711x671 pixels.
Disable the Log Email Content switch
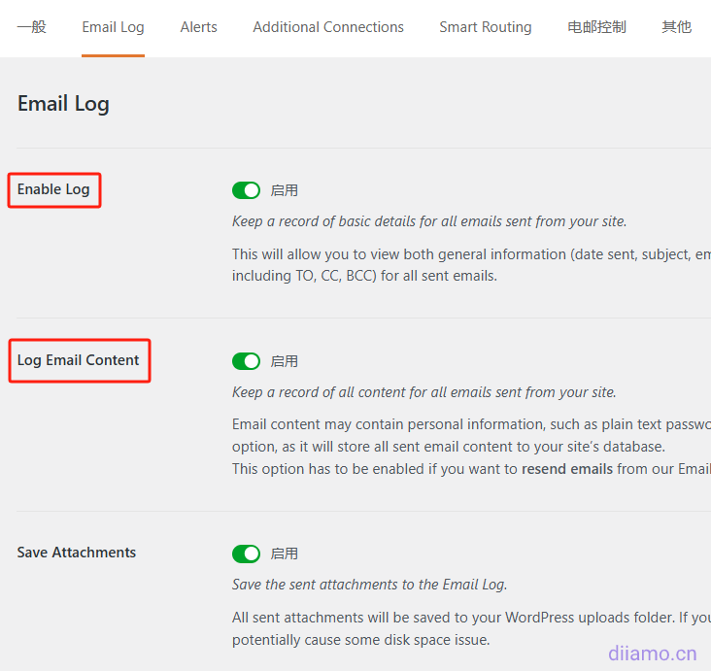[x=247, y=361]
